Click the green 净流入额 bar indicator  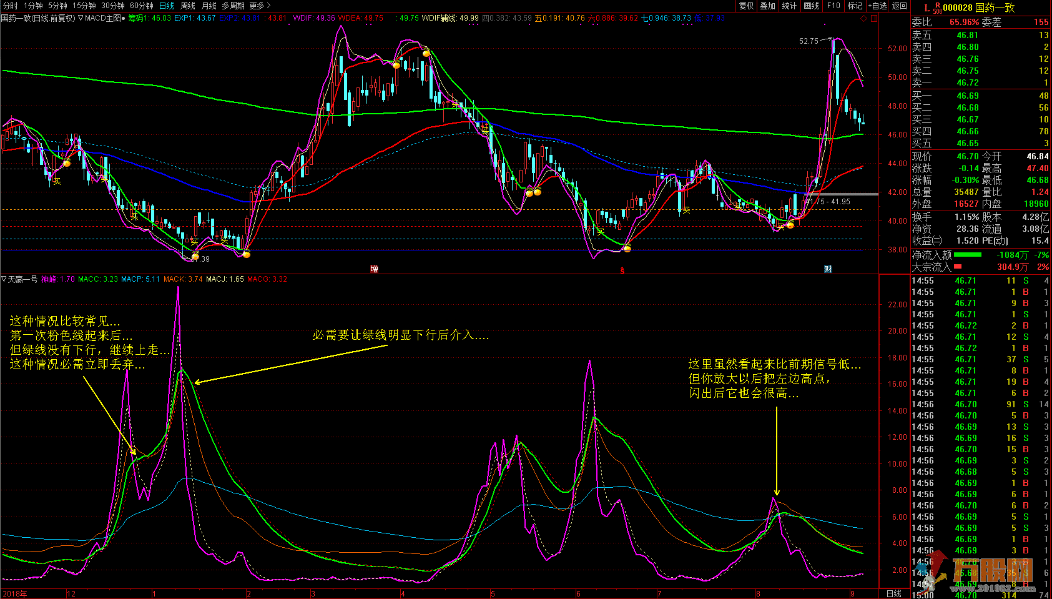point(968,255)
